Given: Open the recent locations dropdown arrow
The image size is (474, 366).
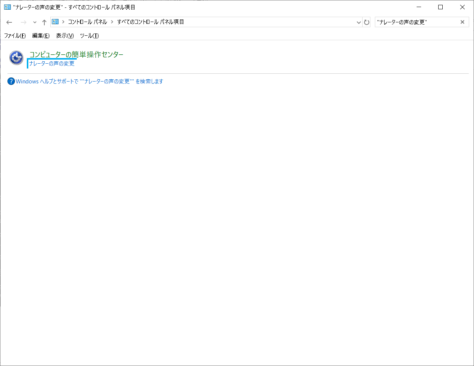Looking at the screenshot, I should click(x=35, y=22).
